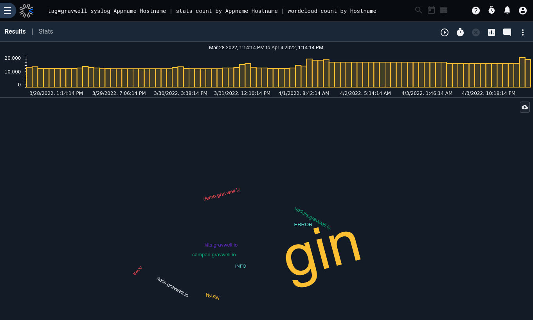The width and height of the screenshot is (533, 320).
Task: Open the hamburger main menu
Action: click(x=7, y=11)
